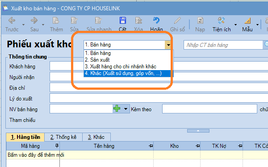The width and height of the screenshot is (268, 167).
Task: Select '2. Sản xuất' option
Action: pyautogui.click(x=129, y=60)
